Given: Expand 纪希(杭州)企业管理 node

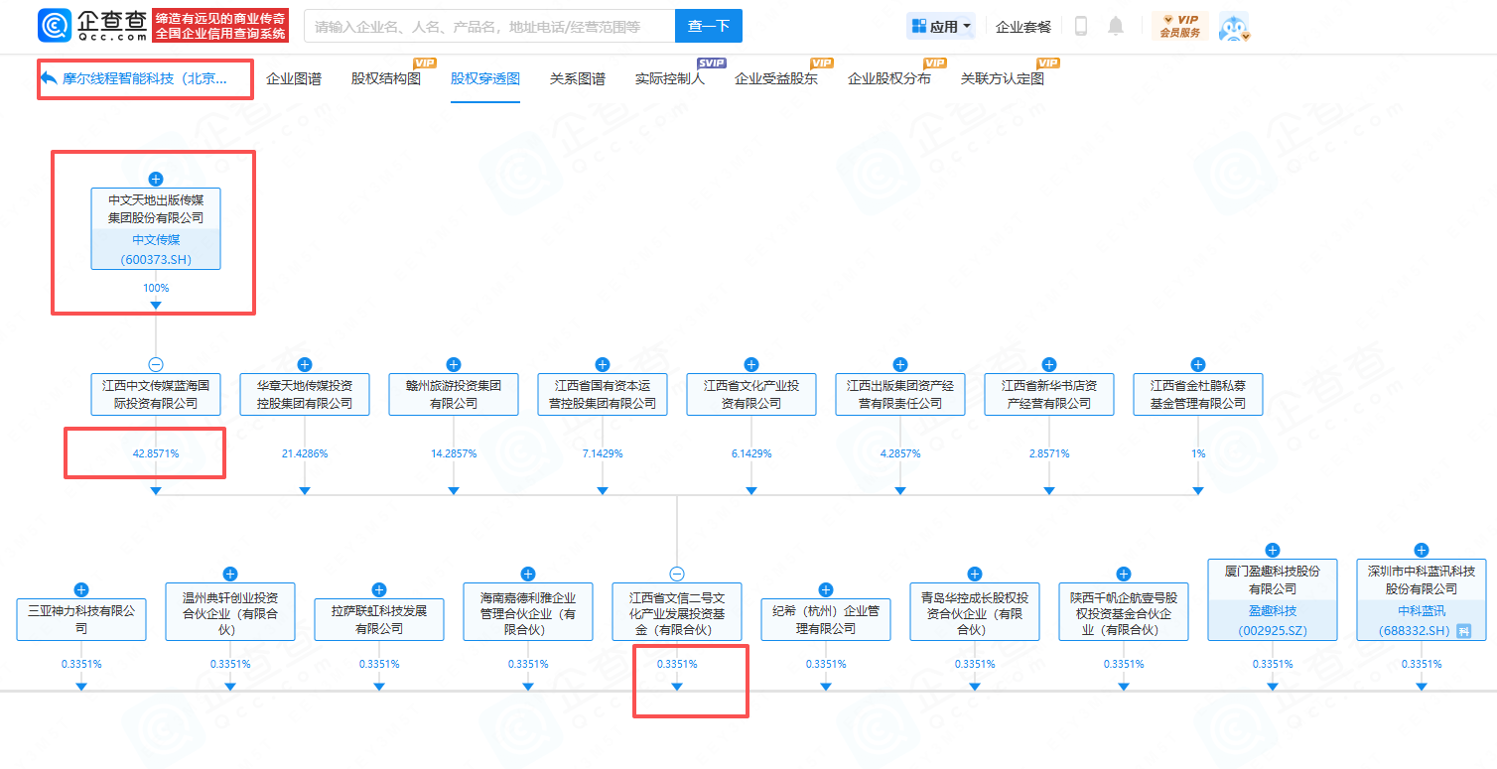Looking at the screenshot, I should point(826,589).
